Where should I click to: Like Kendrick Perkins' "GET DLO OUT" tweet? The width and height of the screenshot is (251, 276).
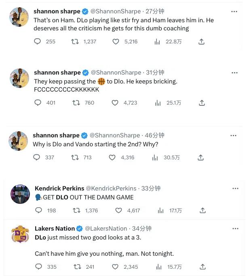tap(119, 210)
